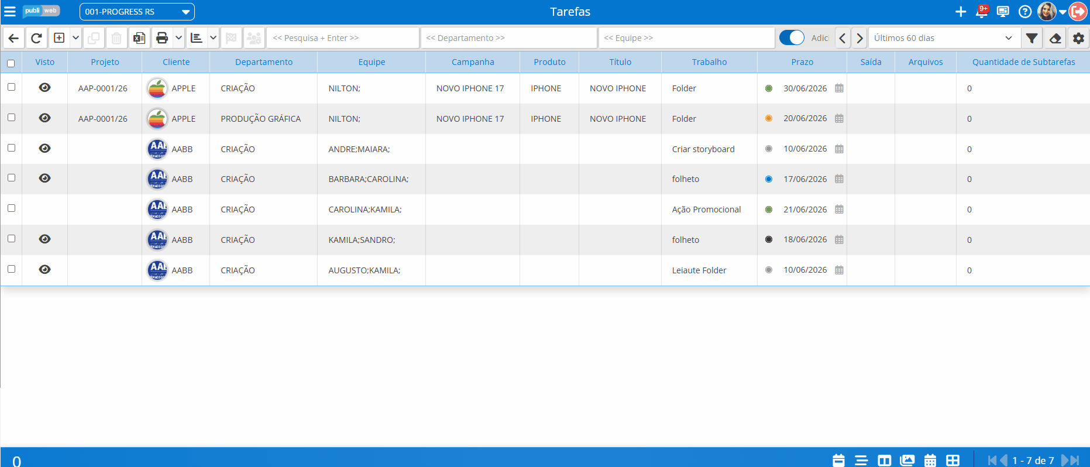Expand the Últimos 60 dias dropdown
The width and height of the screenshot is (1090, 467).
coord(944,38)
